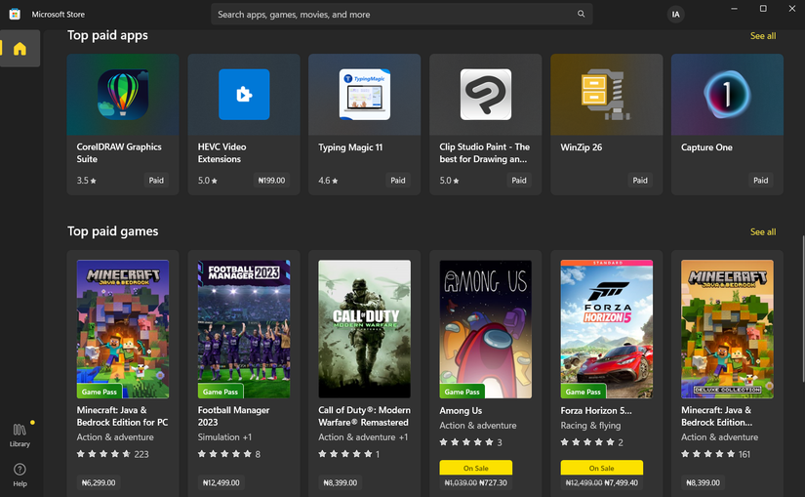This screenshot has height=497, width=805.
Task: Click the star rating of Forza Horizon 5
Action: point(591,442)
